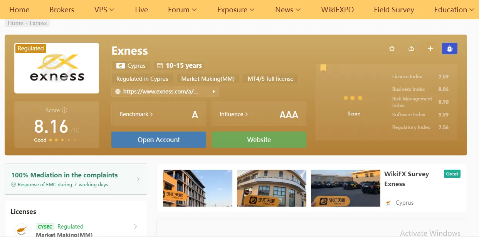Click the Licenses section heading
Screen dimensions: 479x237
point(24,212)
